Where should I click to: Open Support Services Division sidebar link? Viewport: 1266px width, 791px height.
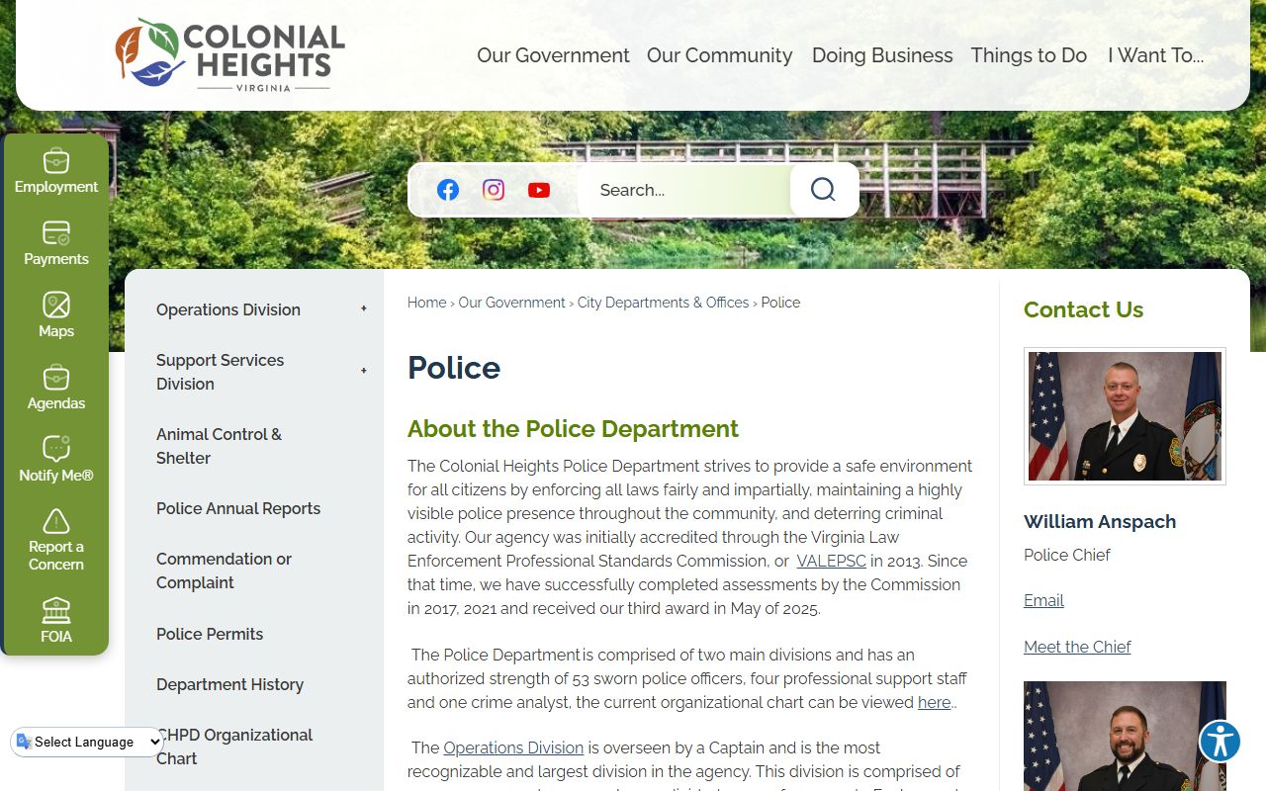tap(220, 372)
